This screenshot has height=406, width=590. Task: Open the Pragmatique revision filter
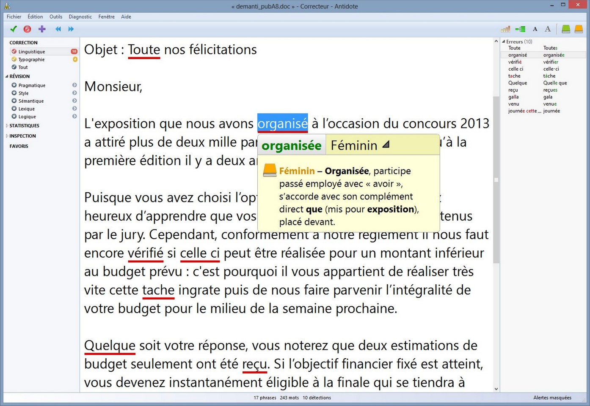coord(32,85)
